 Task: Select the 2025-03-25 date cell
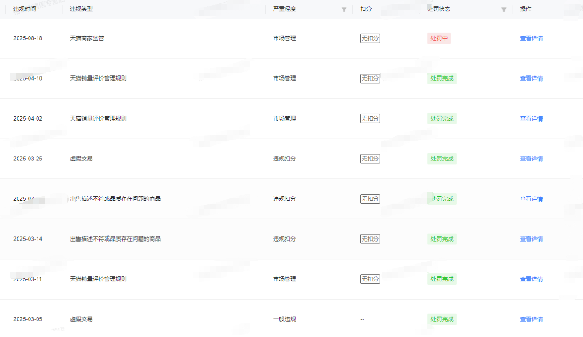[28, 159]
